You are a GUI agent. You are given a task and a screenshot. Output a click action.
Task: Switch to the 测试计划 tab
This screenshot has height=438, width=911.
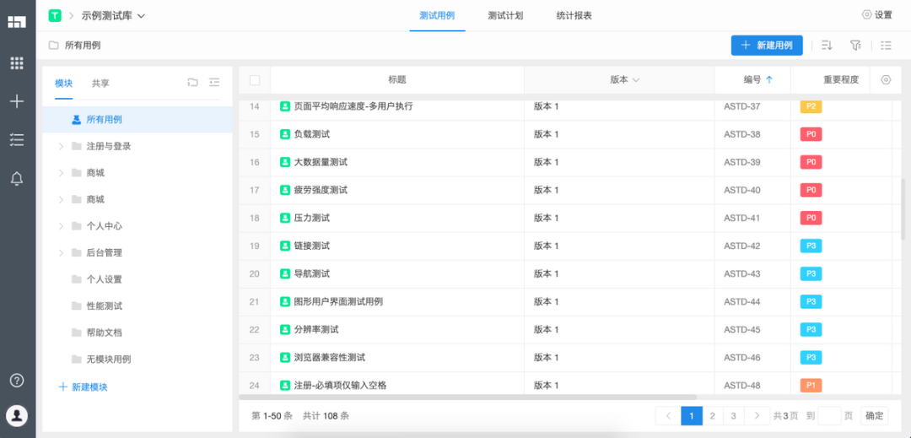[505, 16]
